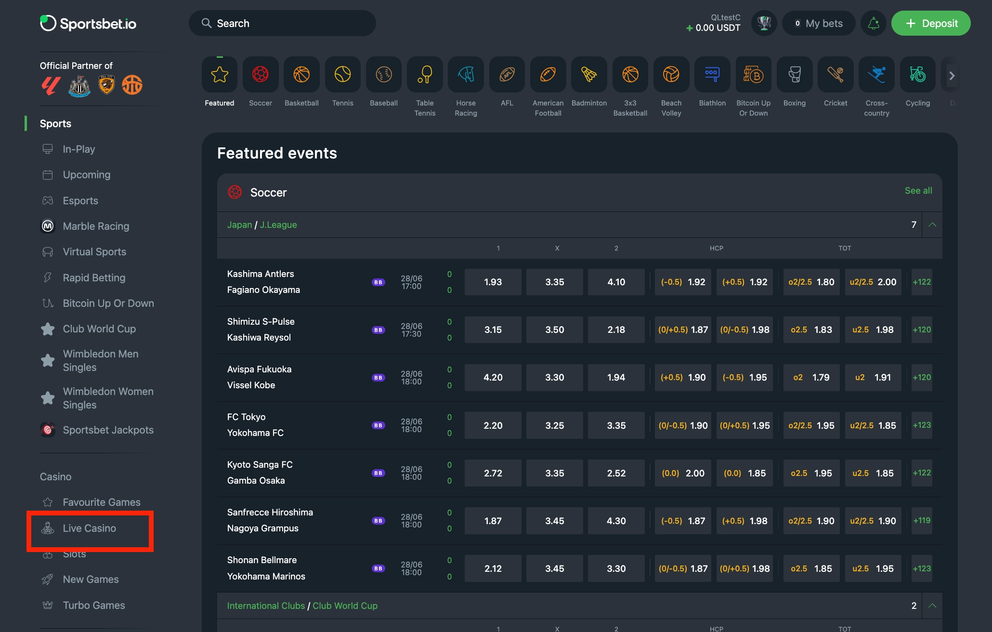Select the Cycling sport icon
Screen dimensions: 992x632
918,75
